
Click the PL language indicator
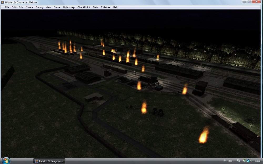pyautogui.click(x=226, y=161)
